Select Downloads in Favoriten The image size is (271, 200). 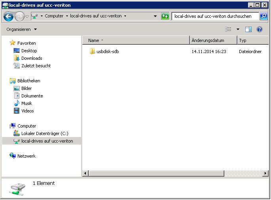32,58
